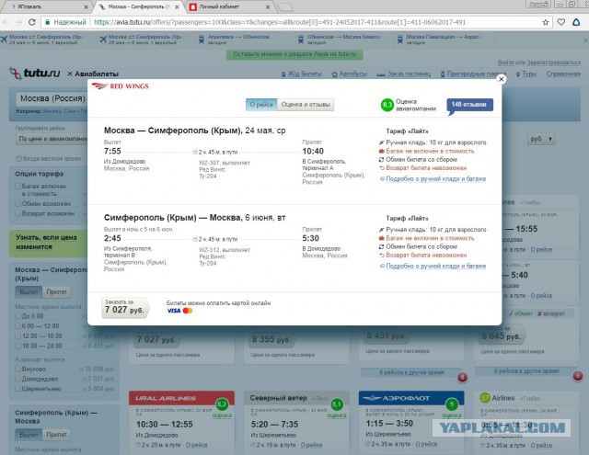Close the ЯПлакалъ browser tab
The image size is (589, 455).
[86, 6]
